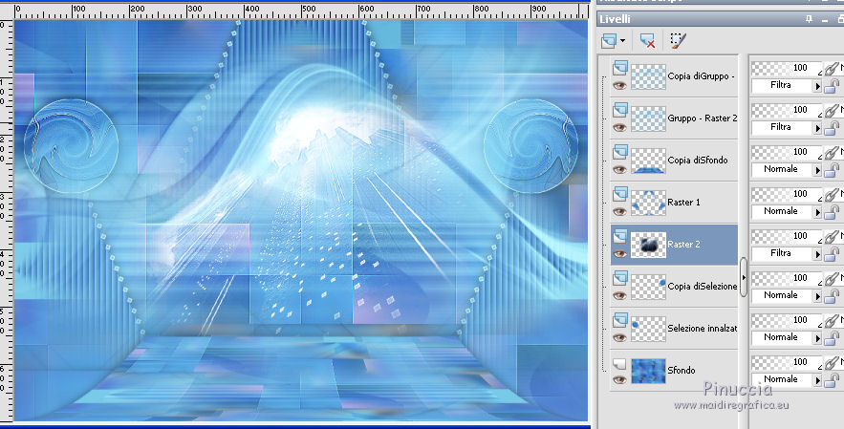Screen dimensions: 844x429
Task: Click layer link chain icon for Raster 2
Action: (x=833, y=236)
